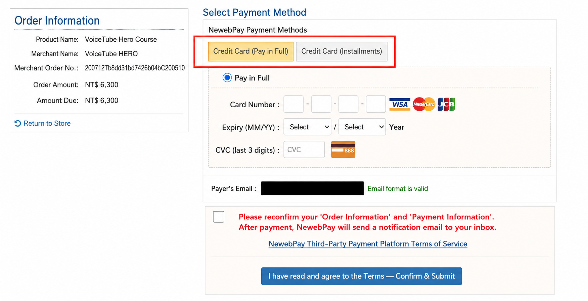Click the Return to Store arrow icon
The height and width of the screenshot is (301, 588).
(x=18, y=123)
